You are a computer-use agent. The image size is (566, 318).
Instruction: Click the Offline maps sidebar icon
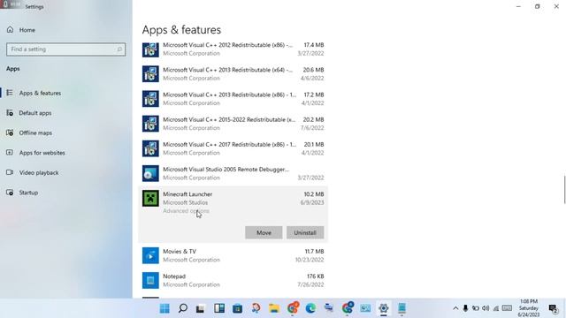(10, 132)
